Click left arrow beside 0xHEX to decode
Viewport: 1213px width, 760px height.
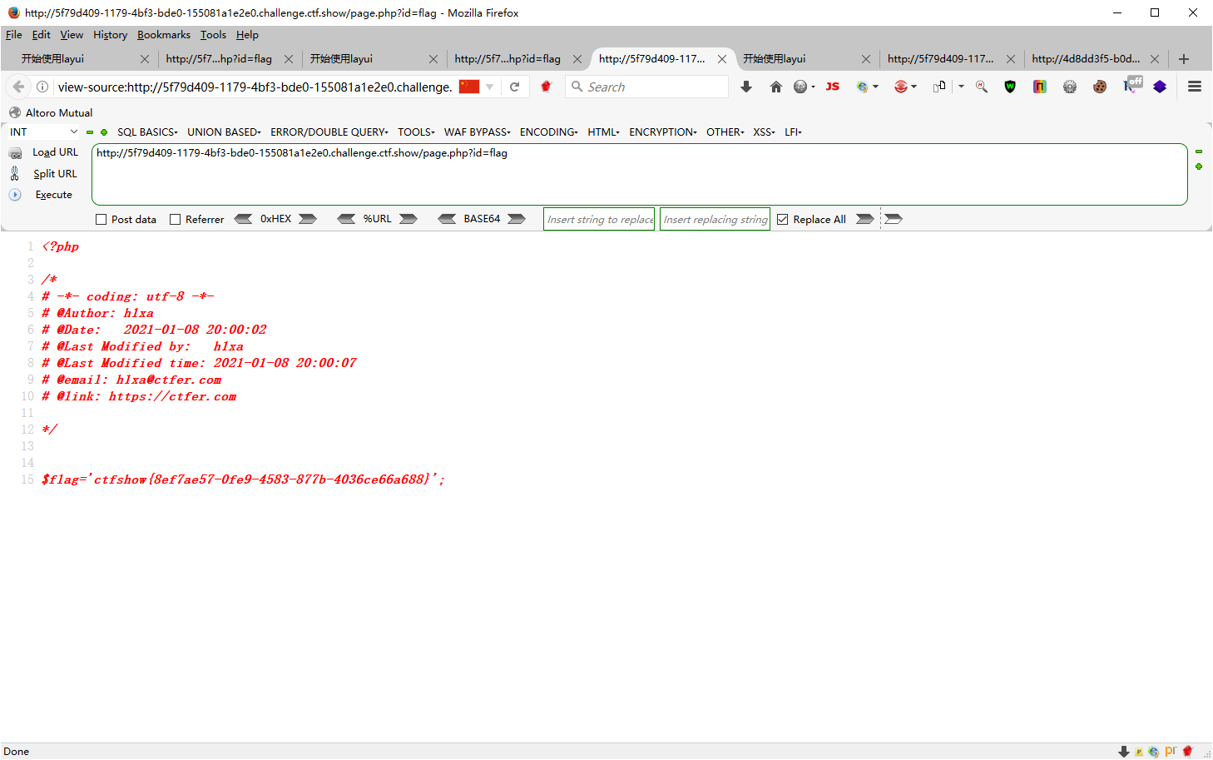(244, 219)
